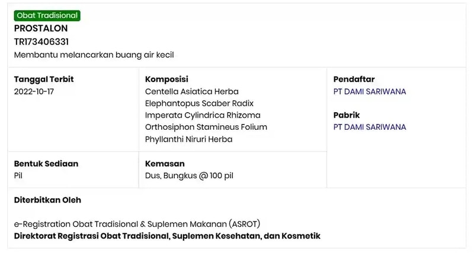The width and height of the screenshot is (474, 255).
Task: Click the green Obat Tradisional badge
Action: pos(47,15)
